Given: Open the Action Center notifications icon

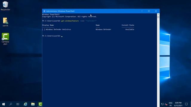Looking at the screenshot, I should (186, 104).
